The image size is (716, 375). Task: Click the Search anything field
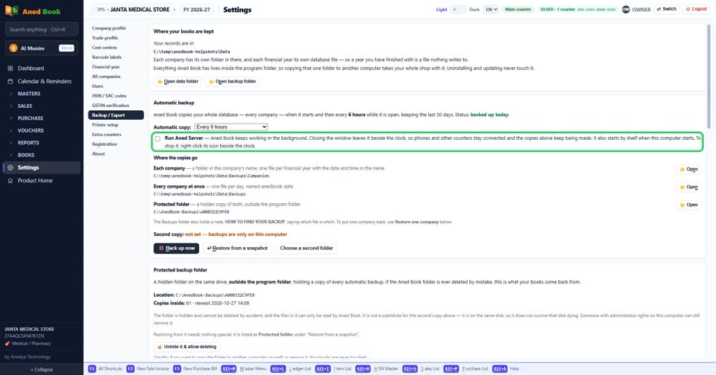[42, 30]
